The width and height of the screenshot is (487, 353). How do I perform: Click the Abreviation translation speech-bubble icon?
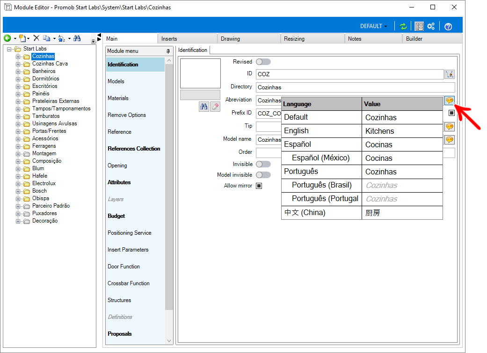[450, 100]
